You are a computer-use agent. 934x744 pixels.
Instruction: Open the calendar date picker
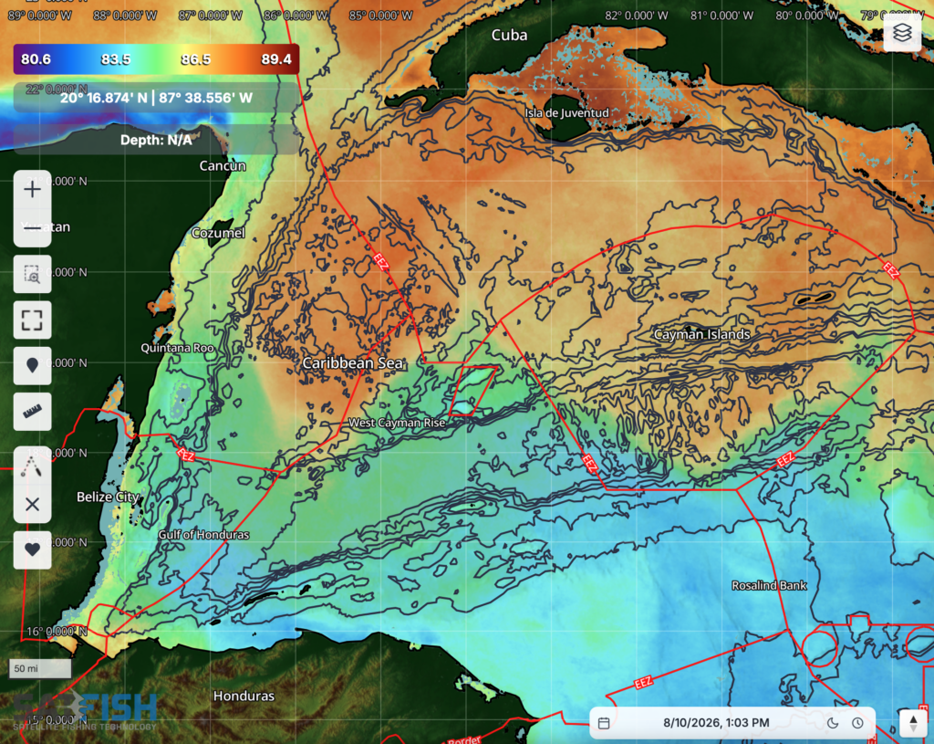604,723
